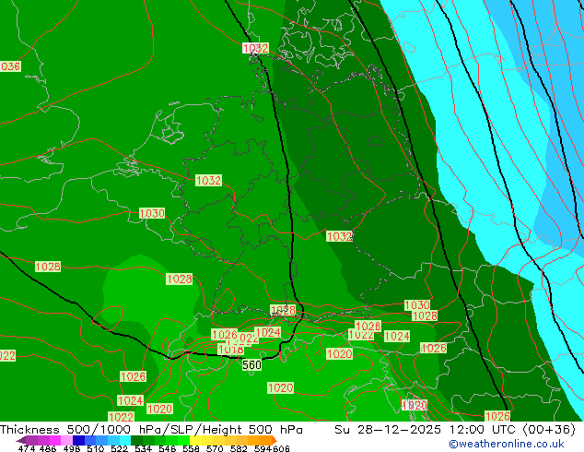Click the 582 legend value

point(239,448)
